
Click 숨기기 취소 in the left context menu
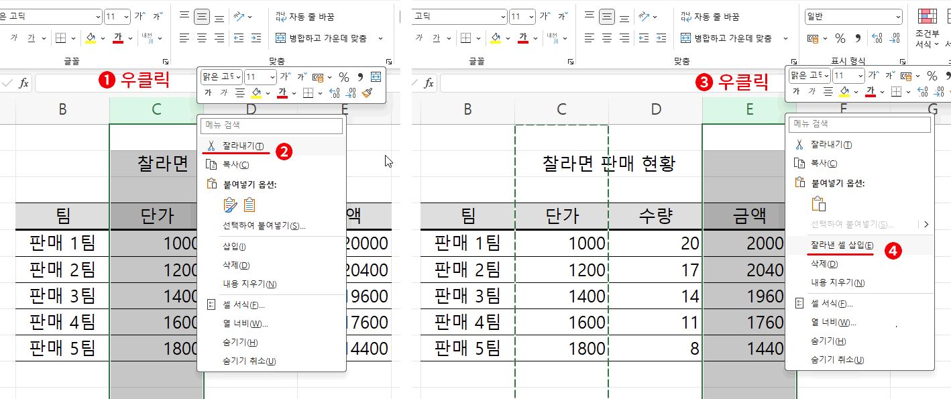[x=272, y=361]
